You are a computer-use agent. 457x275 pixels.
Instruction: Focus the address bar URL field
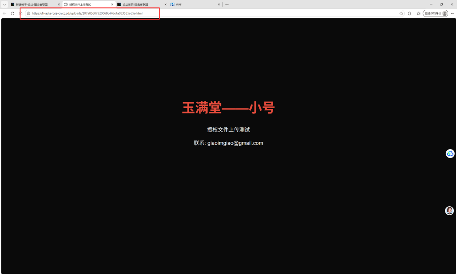click(x=214, y=13)
